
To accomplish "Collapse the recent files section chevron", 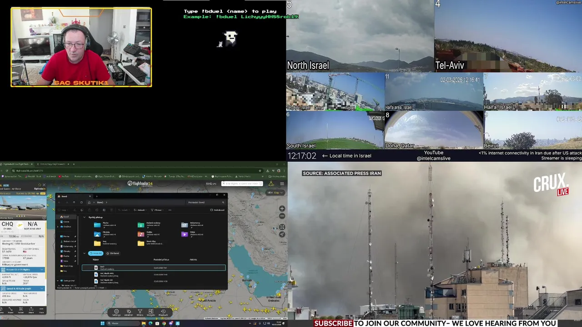I will click(84, 253).
